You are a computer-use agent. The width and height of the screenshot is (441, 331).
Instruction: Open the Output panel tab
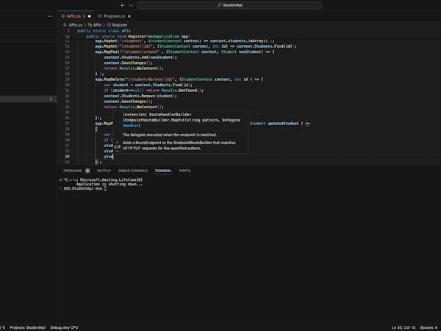click(104, 171)
